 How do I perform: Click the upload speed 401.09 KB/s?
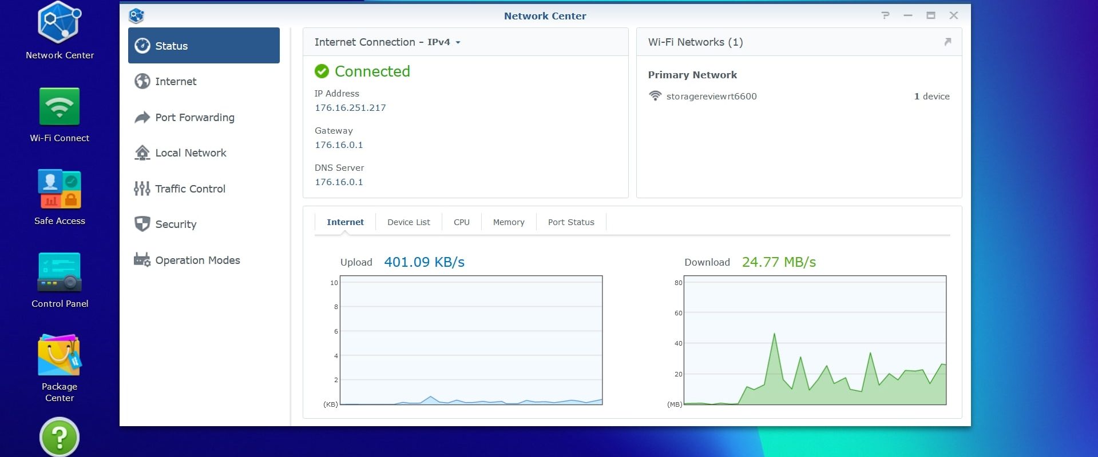[x=424, y=262]
